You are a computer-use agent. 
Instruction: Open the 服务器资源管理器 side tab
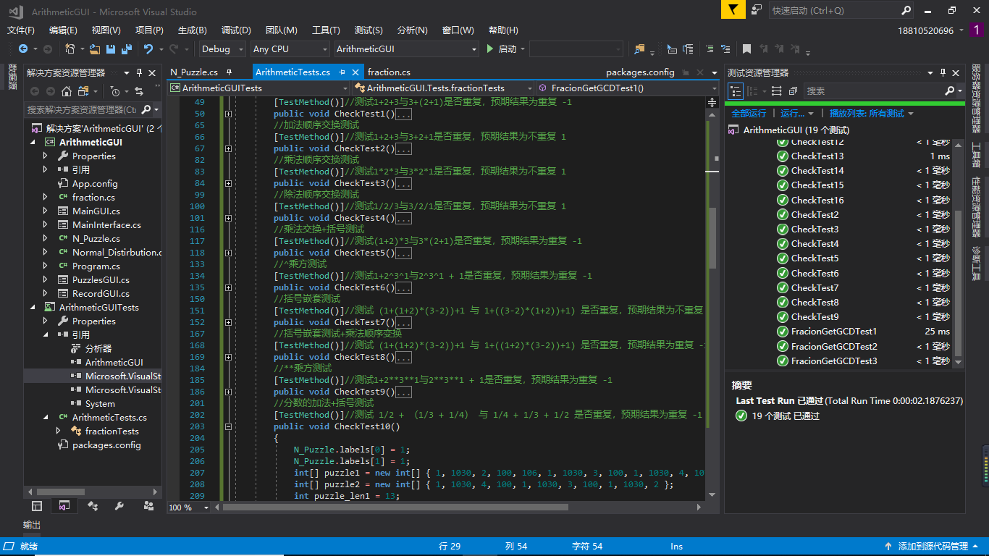pos(976,98)
